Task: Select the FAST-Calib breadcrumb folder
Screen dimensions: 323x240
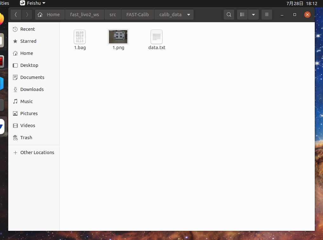Action: (138, 15)
